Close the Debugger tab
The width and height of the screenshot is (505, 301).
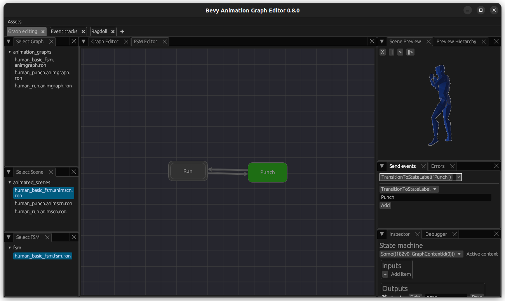[454, 234]
